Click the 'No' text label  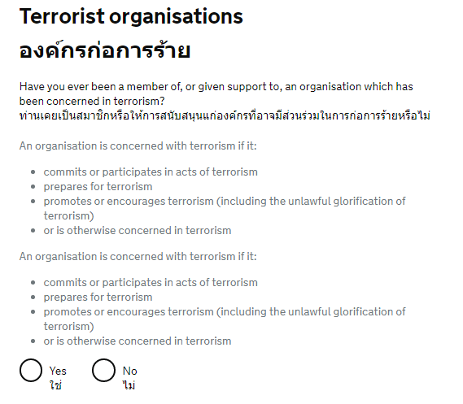pos(130,371)
